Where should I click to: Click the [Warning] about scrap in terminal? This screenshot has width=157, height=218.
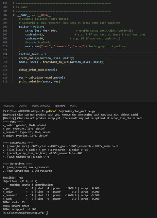click(x=72, y=118)
